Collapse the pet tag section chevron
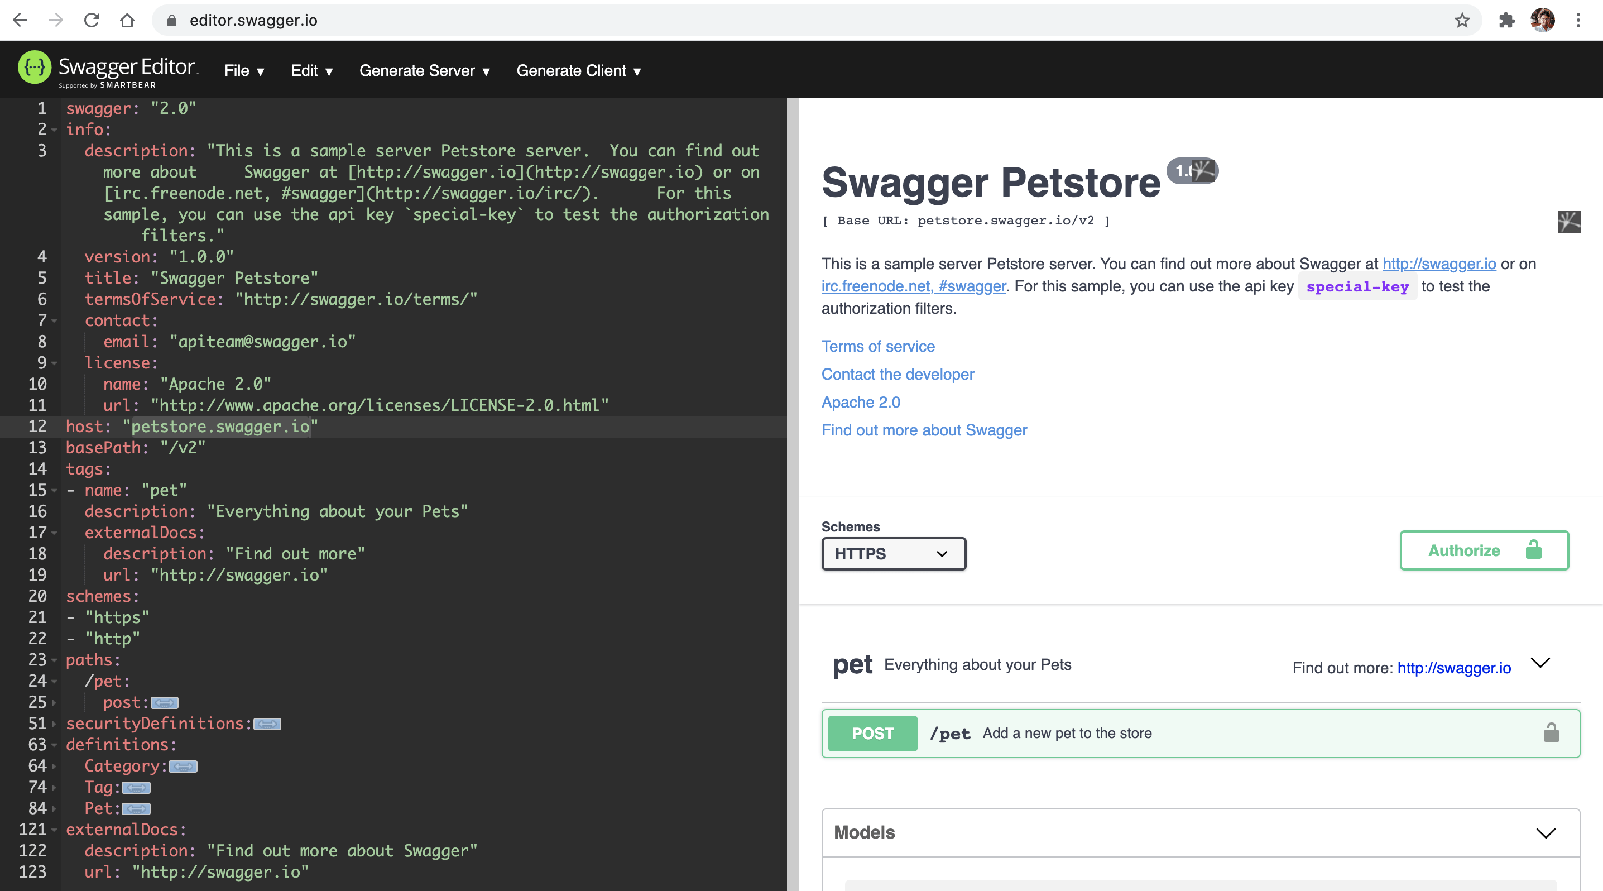 click(x=1540, y=663)
